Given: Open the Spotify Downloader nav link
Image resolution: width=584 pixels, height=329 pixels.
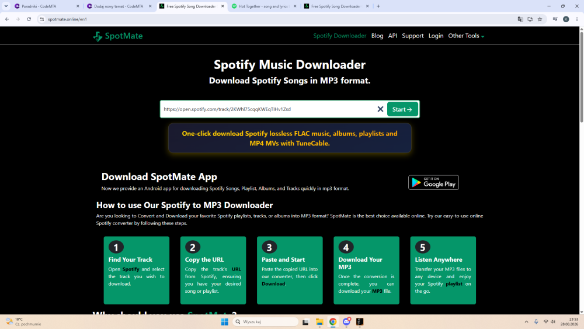Looking at the screenshot, I should pyautogui.click(x=340, y=36).
